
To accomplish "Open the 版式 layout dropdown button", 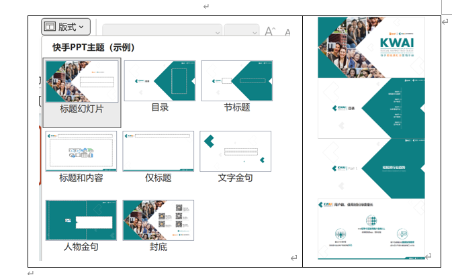I will tap(66, 27).
